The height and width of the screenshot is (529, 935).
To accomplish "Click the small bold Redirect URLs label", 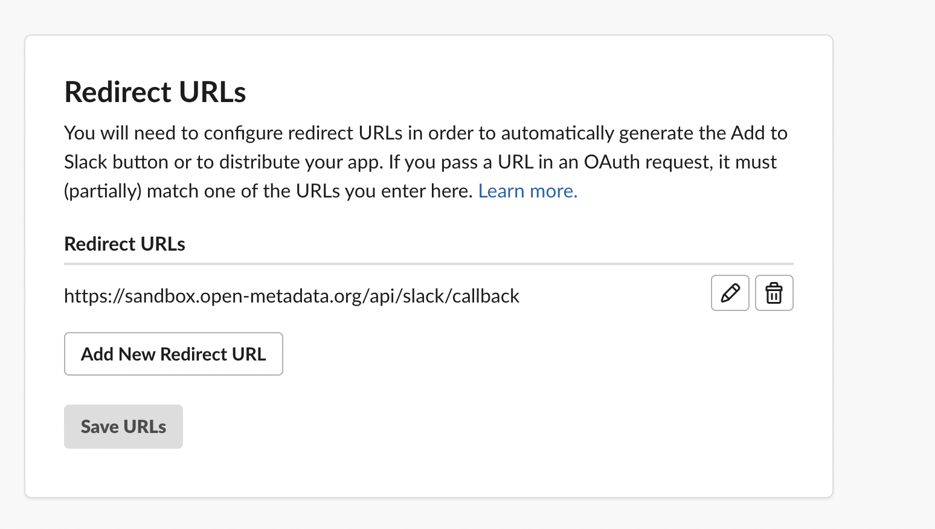I will 124,244.
